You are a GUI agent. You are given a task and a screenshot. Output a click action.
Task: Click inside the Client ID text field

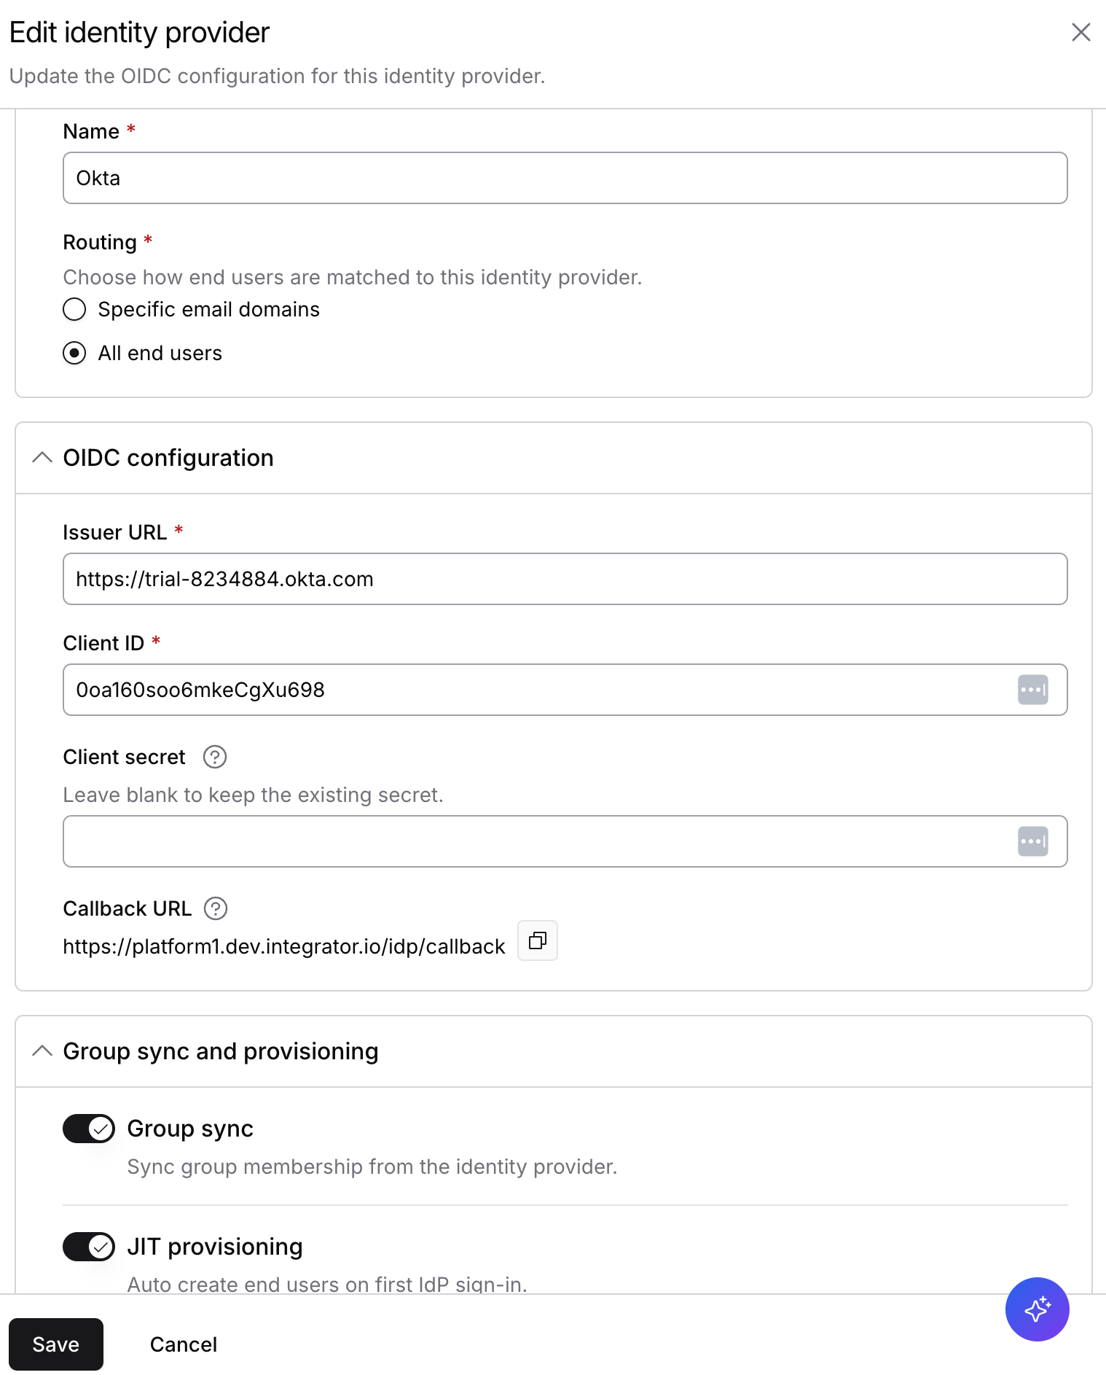[539, 690]
